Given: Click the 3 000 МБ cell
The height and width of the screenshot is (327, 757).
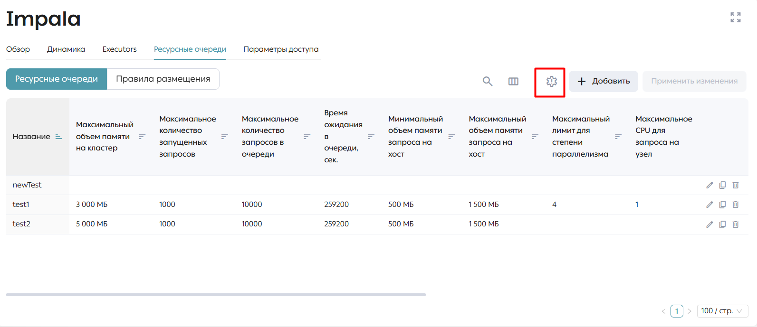Looking at the screenshot, I should (x=92, y=205).
